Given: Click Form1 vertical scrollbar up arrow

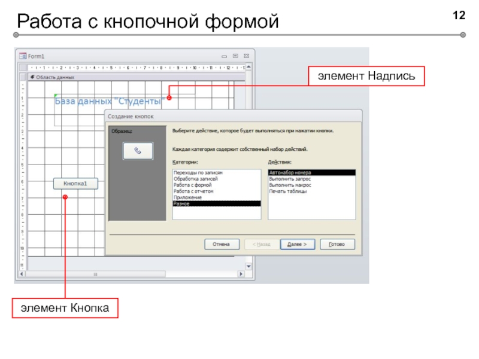Looking at the screenshot, I should coord(248,67).
